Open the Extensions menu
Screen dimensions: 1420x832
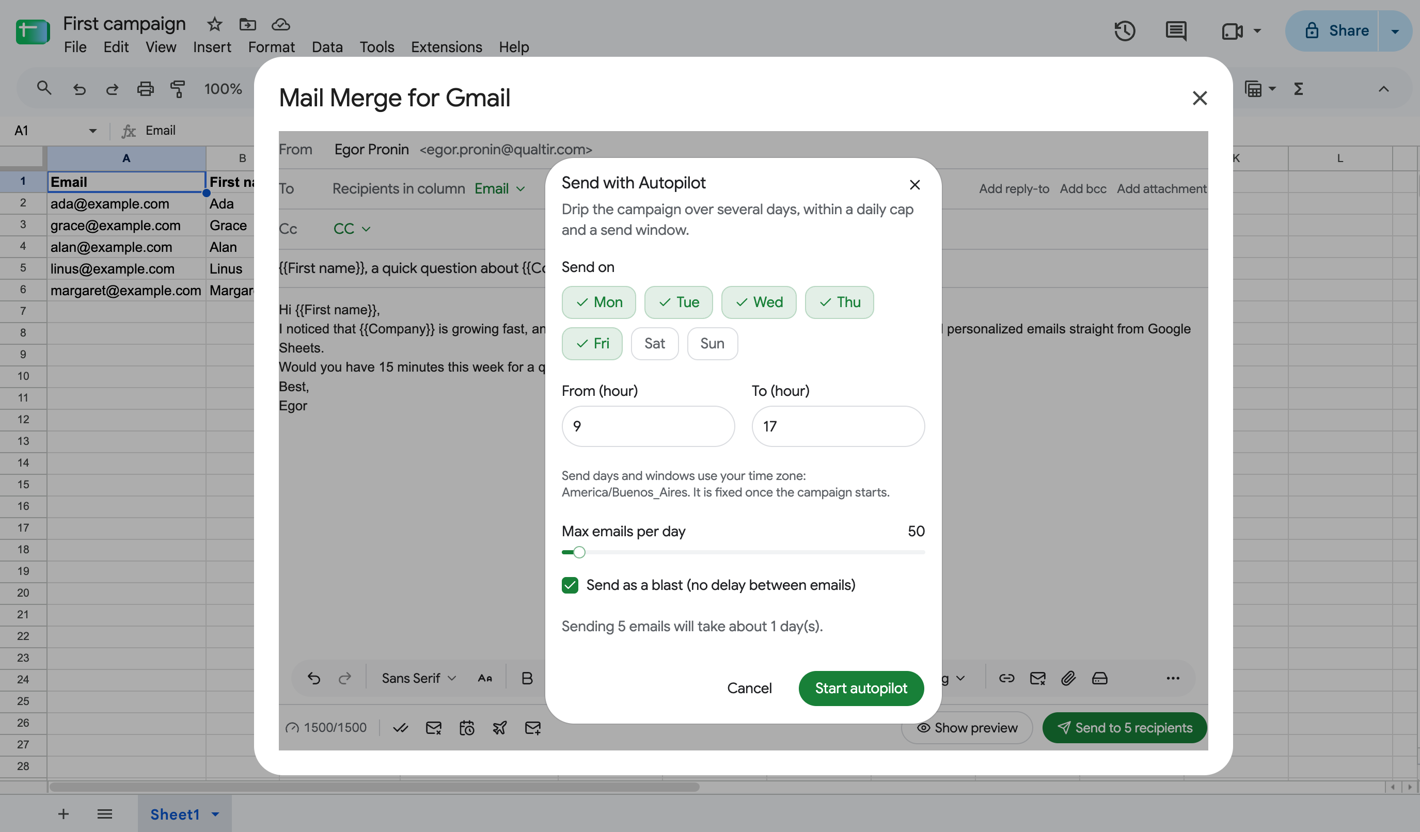(446, 47)
